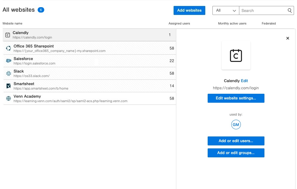Click the app.smartsheet.com/b/home URL text

[x=41, y=88]
